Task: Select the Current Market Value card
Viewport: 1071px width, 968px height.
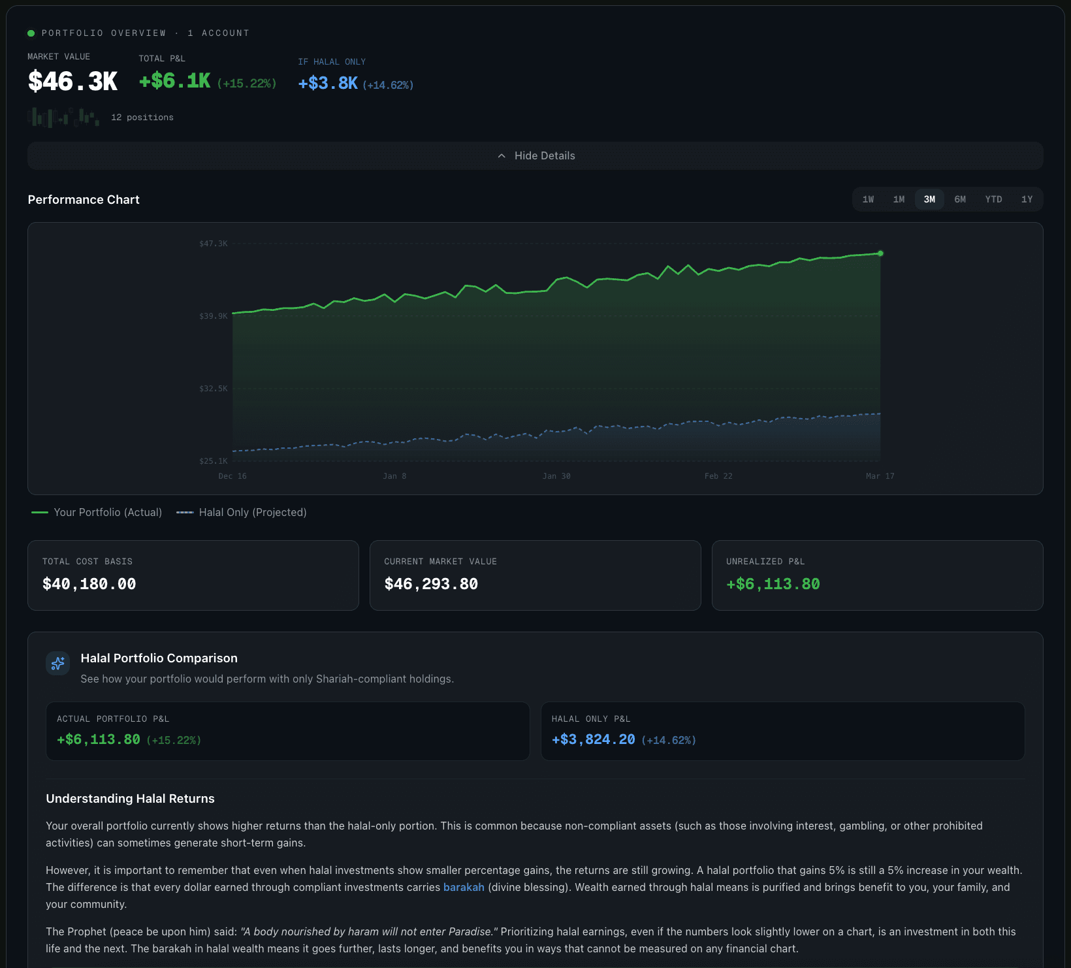Action: pyautogui.click(x=535, y=575)
